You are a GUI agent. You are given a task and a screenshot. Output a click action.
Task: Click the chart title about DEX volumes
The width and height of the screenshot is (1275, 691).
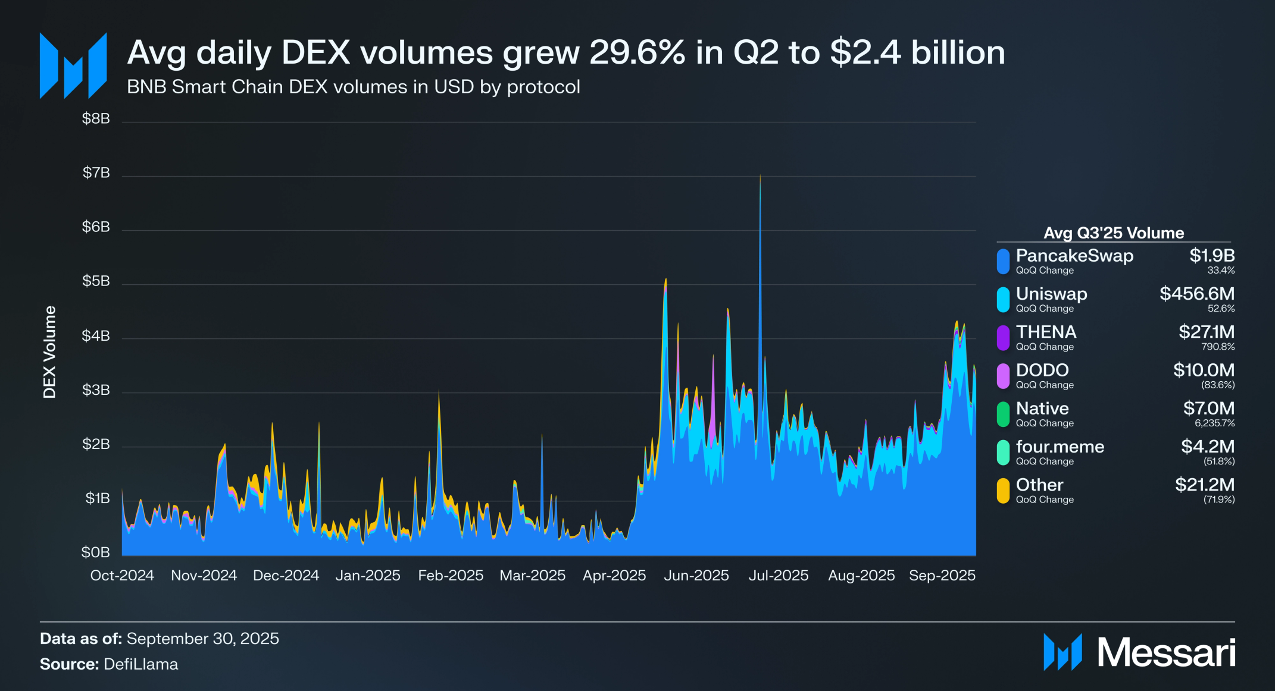[565, 52]
